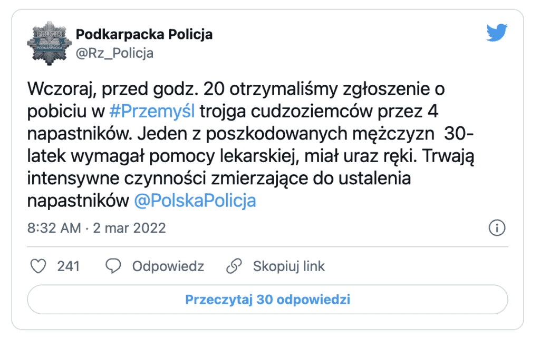This screenshot has width=540, height=339.
Task: Click the chain link copy icon
Action: 234,266
